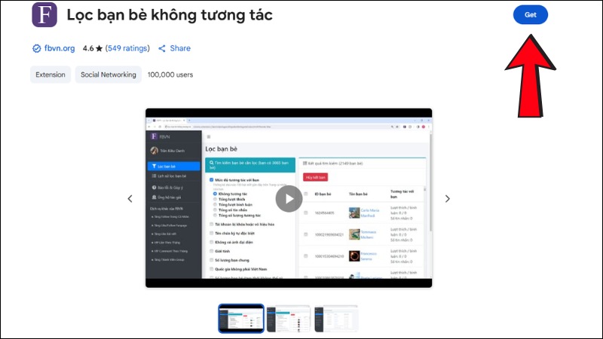Toggle 'Mức độ tương tác với bạn' checkbox in preview
Viewport: 603px width, 339px height.
[211, 180]
